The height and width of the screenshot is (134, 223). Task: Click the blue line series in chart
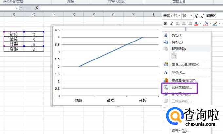[111, 52]
